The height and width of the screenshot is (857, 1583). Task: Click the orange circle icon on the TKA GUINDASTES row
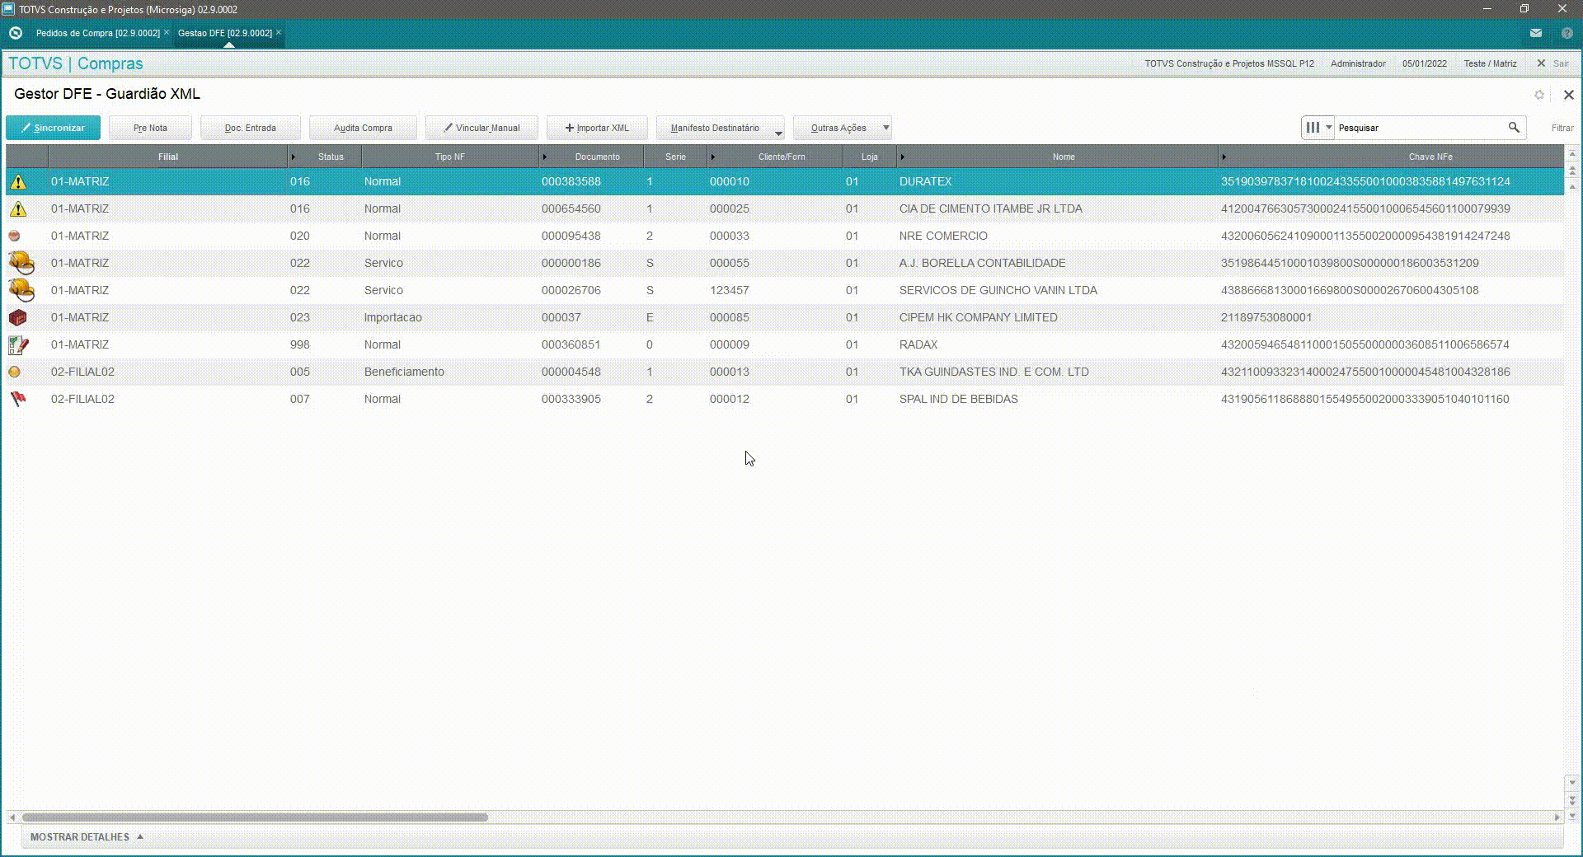(14, 372)
